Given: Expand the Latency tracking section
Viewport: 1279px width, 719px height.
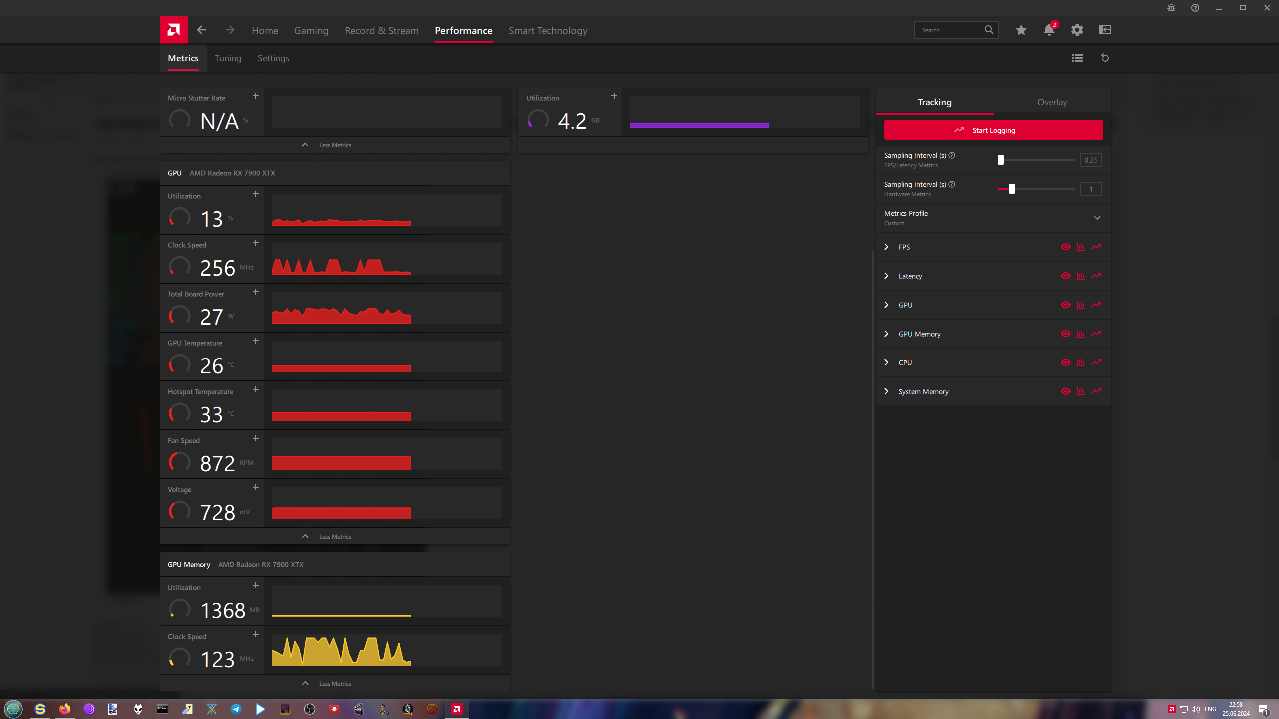Looking at the screenshot, I should pos(886,276).
